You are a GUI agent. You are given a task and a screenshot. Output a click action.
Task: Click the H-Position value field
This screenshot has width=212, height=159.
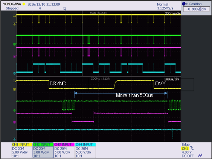196,9
